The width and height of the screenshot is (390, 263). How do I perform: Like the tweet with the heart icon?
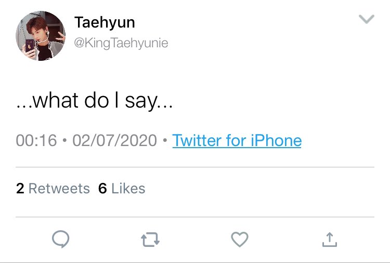tap(240, 239)
